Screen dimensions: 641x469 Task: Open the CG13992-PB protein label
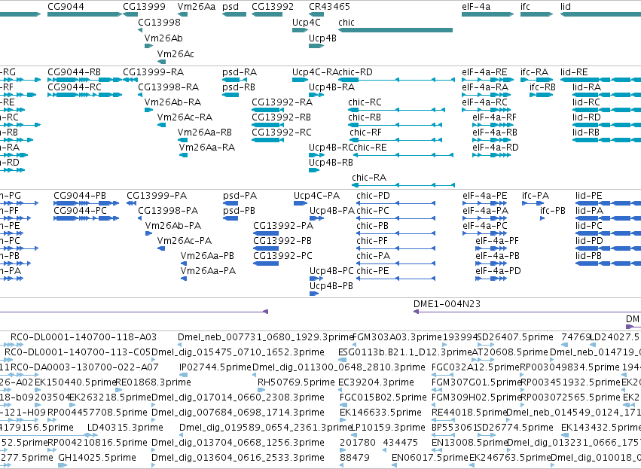pyautogui.click(x=282, y=241)
